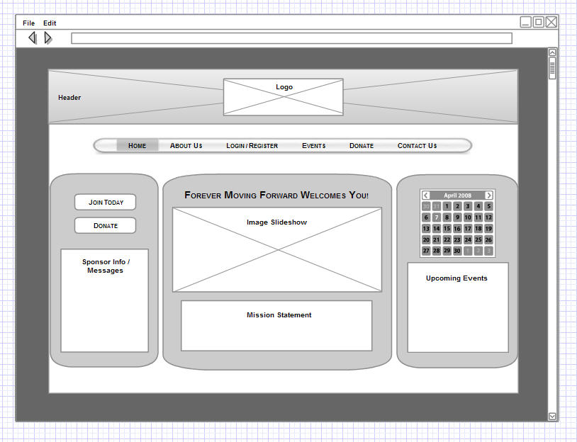Viewport: 577px width, 442px height.
Task: Open the Login / Register nav item
Action: coord(252,146)
